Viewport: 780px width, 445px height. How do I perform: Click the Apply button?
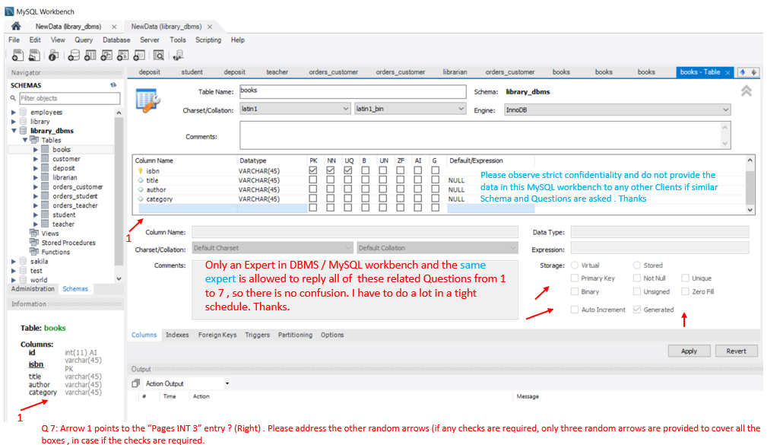pyautogui.click(x=689, y=351)
